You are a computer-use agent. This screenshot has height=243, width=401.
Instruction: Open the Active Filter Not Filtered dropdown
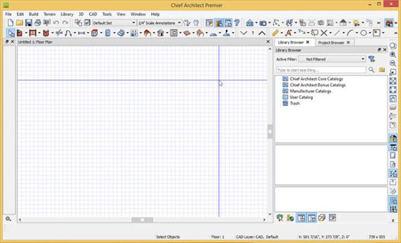coord(332,59)
